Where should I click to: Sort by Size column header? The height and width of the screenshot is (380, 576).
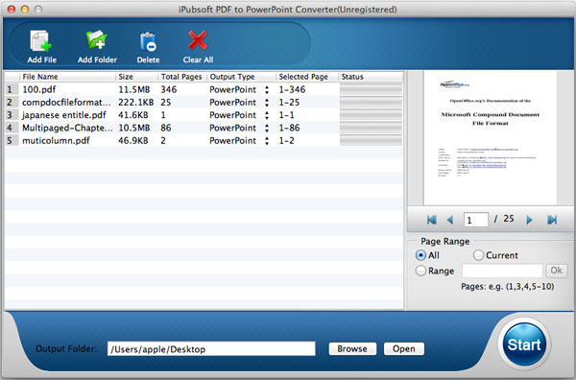point(136,77)
